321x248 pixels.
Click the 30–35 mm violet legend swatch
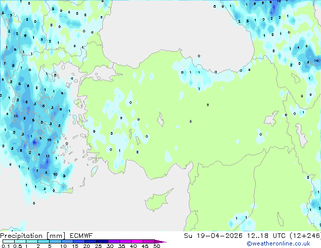113,241
